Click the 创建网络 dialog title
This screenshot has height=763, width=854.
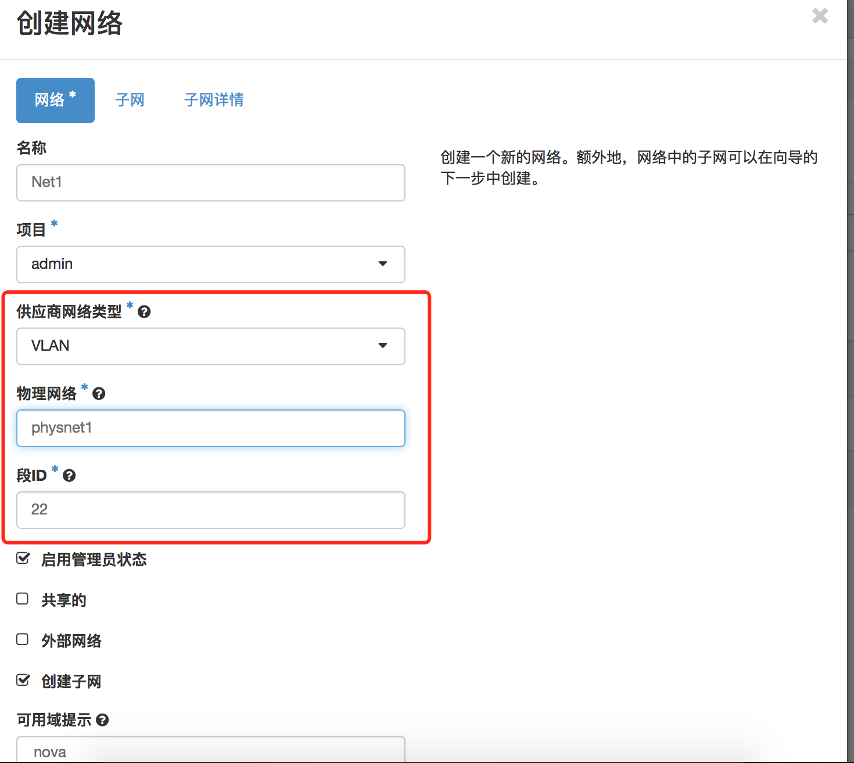pos(70,24)
